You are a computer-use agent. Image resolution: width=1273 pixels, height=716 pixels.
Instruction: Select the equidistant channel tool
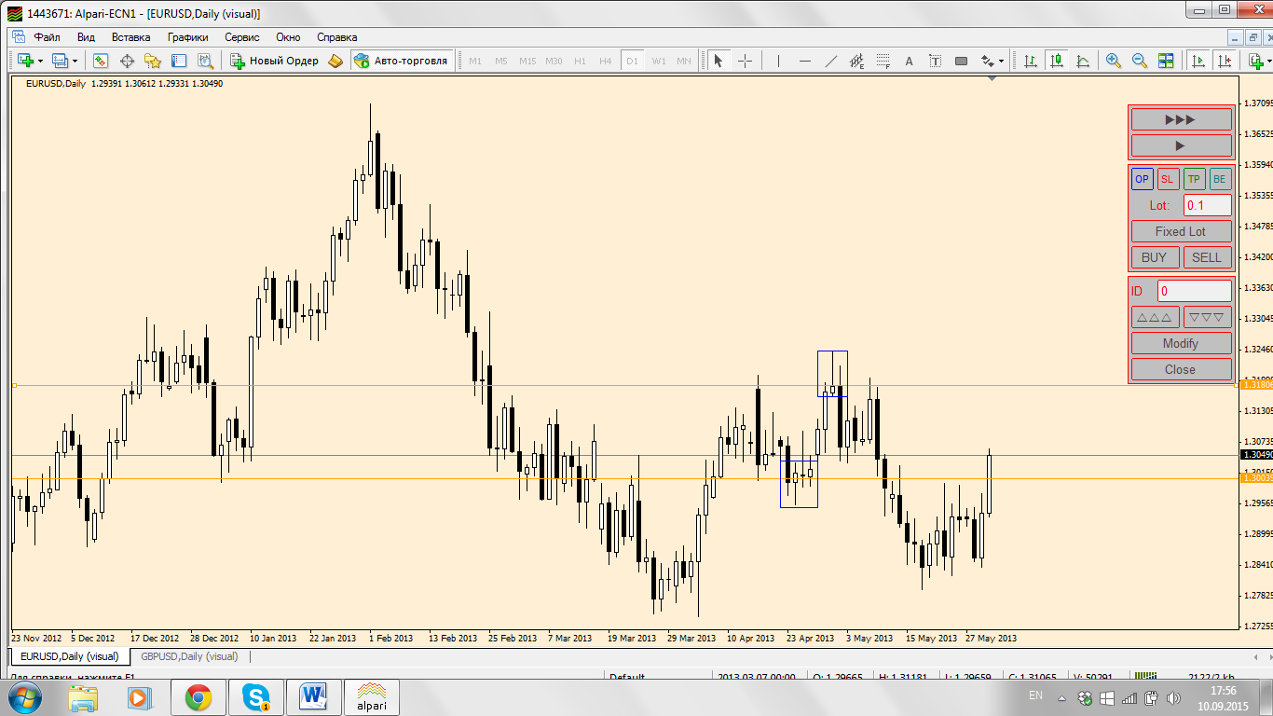tap(857, 61)
